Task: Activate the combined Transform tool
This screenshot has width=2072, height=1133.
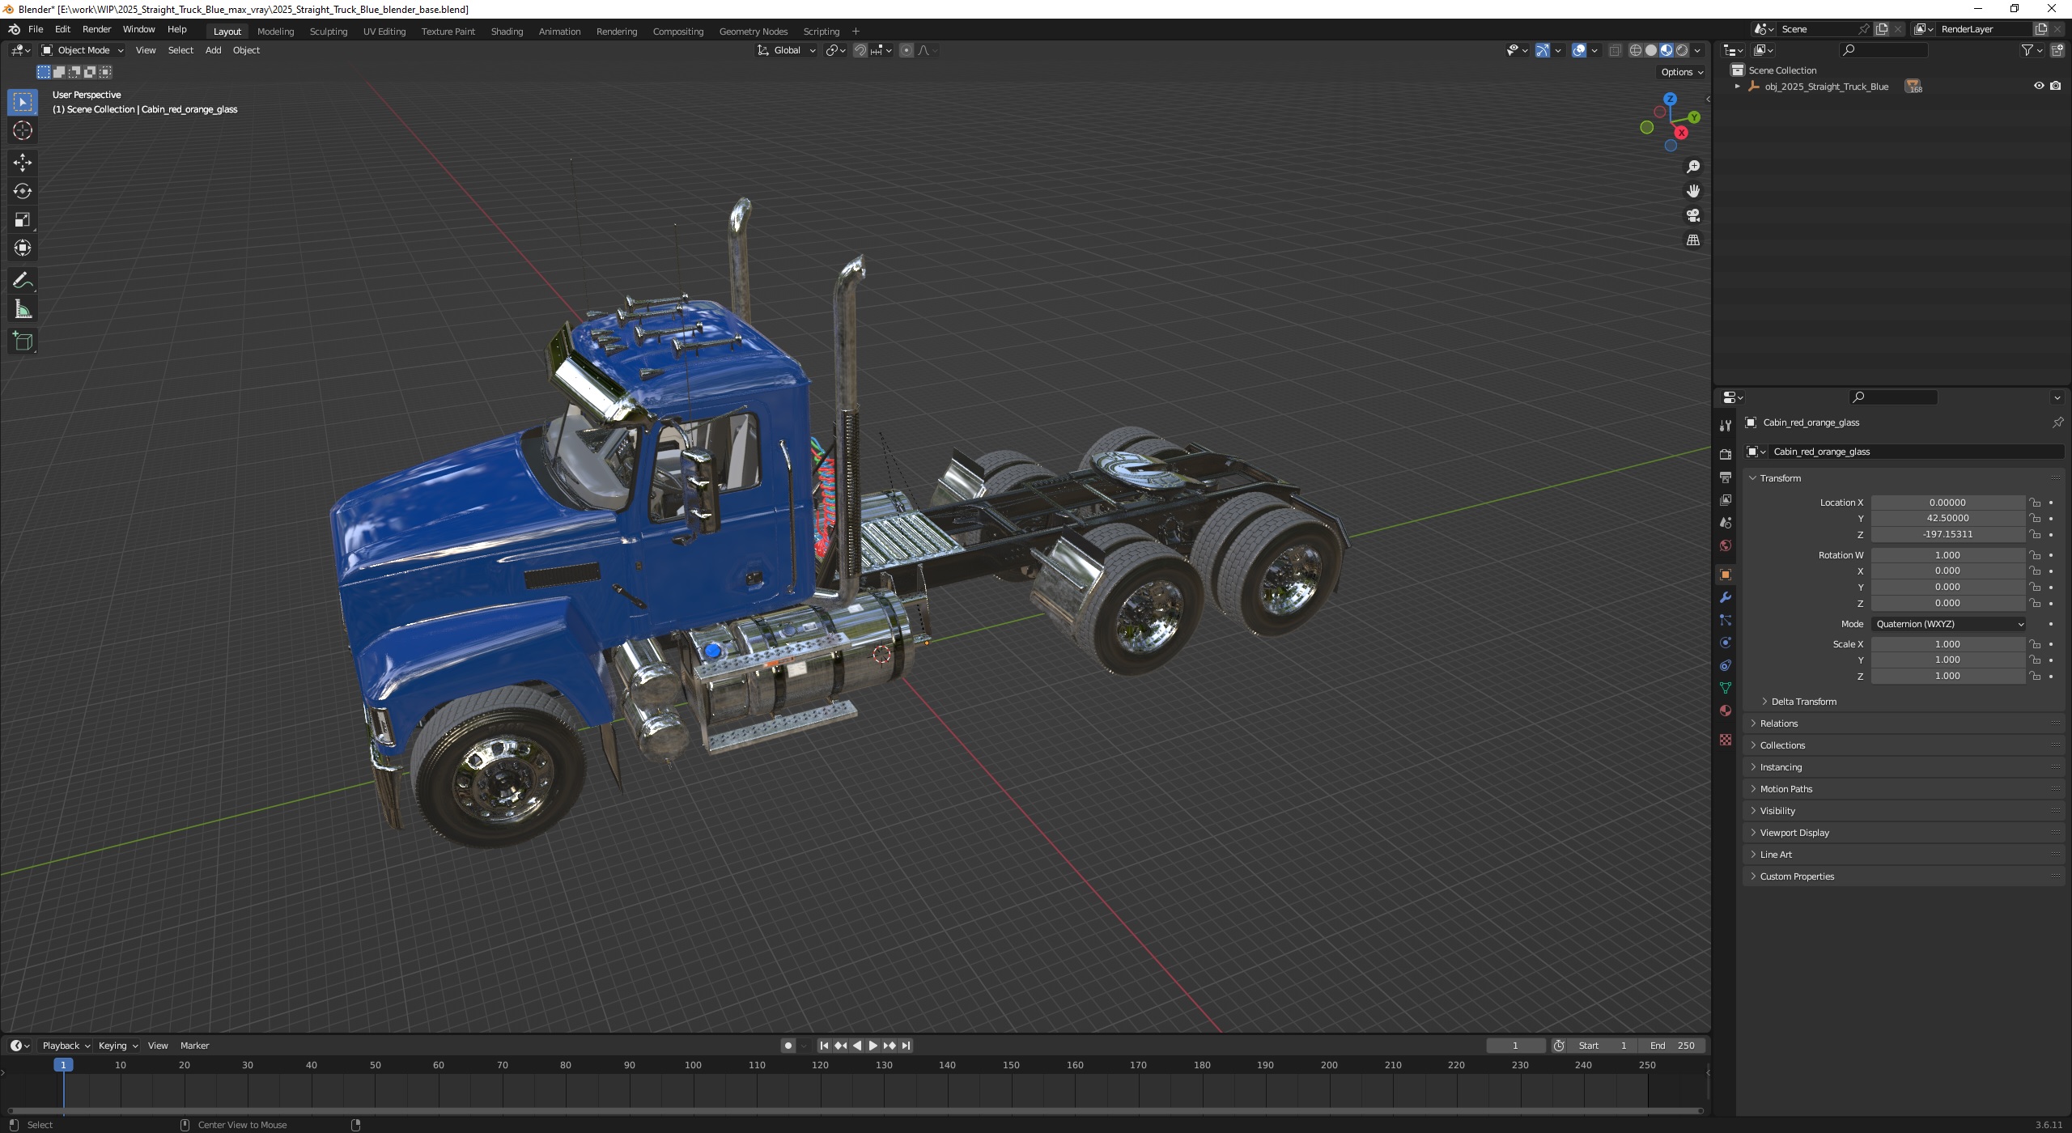Action: 23,248
